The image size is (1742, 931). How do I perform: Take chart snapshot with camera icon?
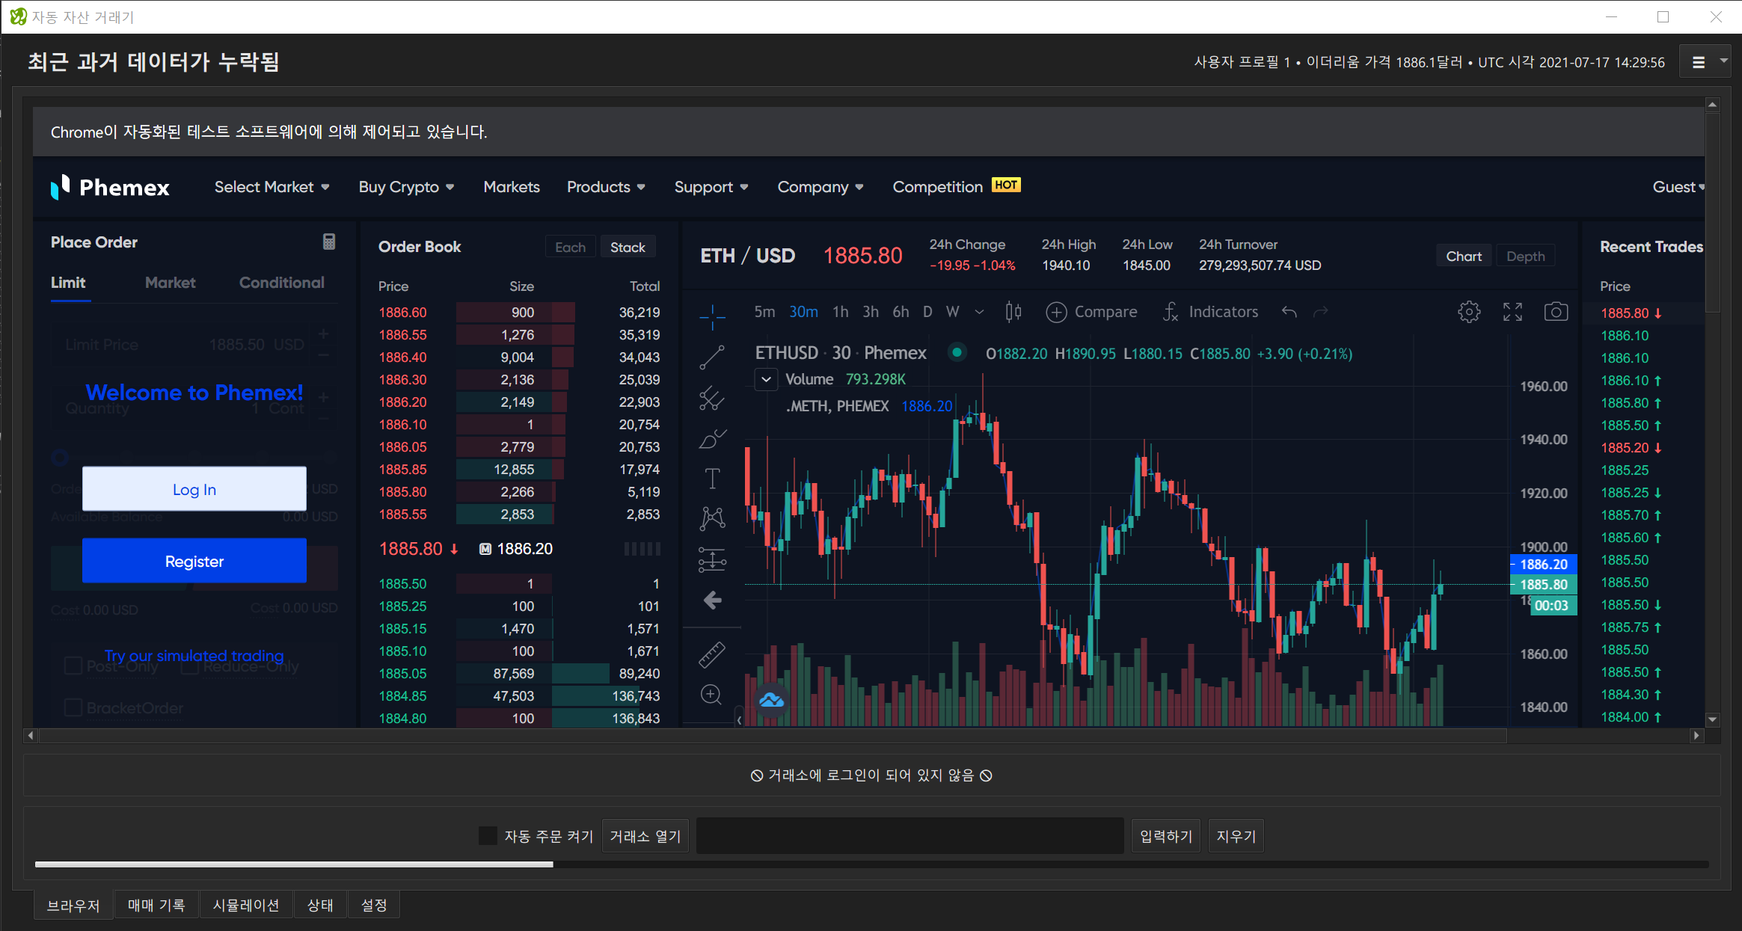pos(1556,312)
